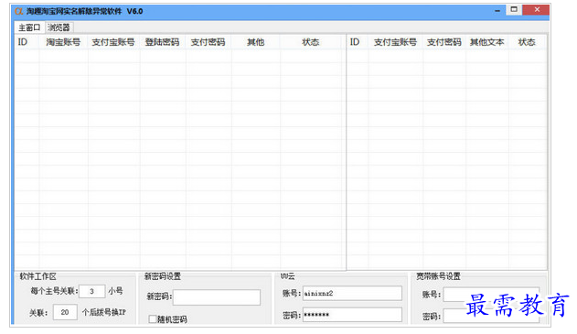Viewport: 577px width, 334px height.
Task: Click left table 支付宝账号 column header
Action: click(x=113, y=42)
